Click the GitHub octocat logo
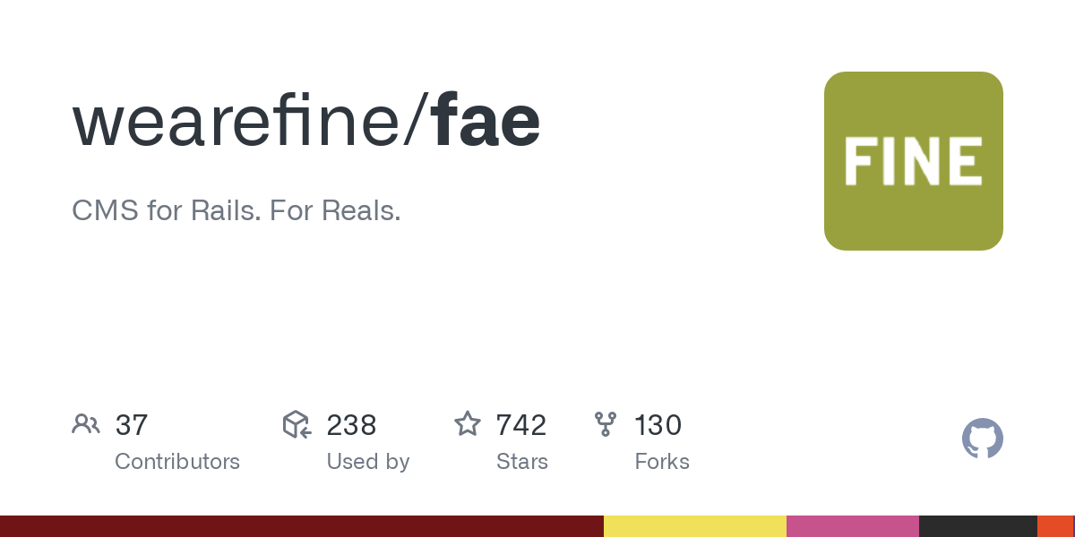Screen dimensions: 1075x537 click(983, 439)
